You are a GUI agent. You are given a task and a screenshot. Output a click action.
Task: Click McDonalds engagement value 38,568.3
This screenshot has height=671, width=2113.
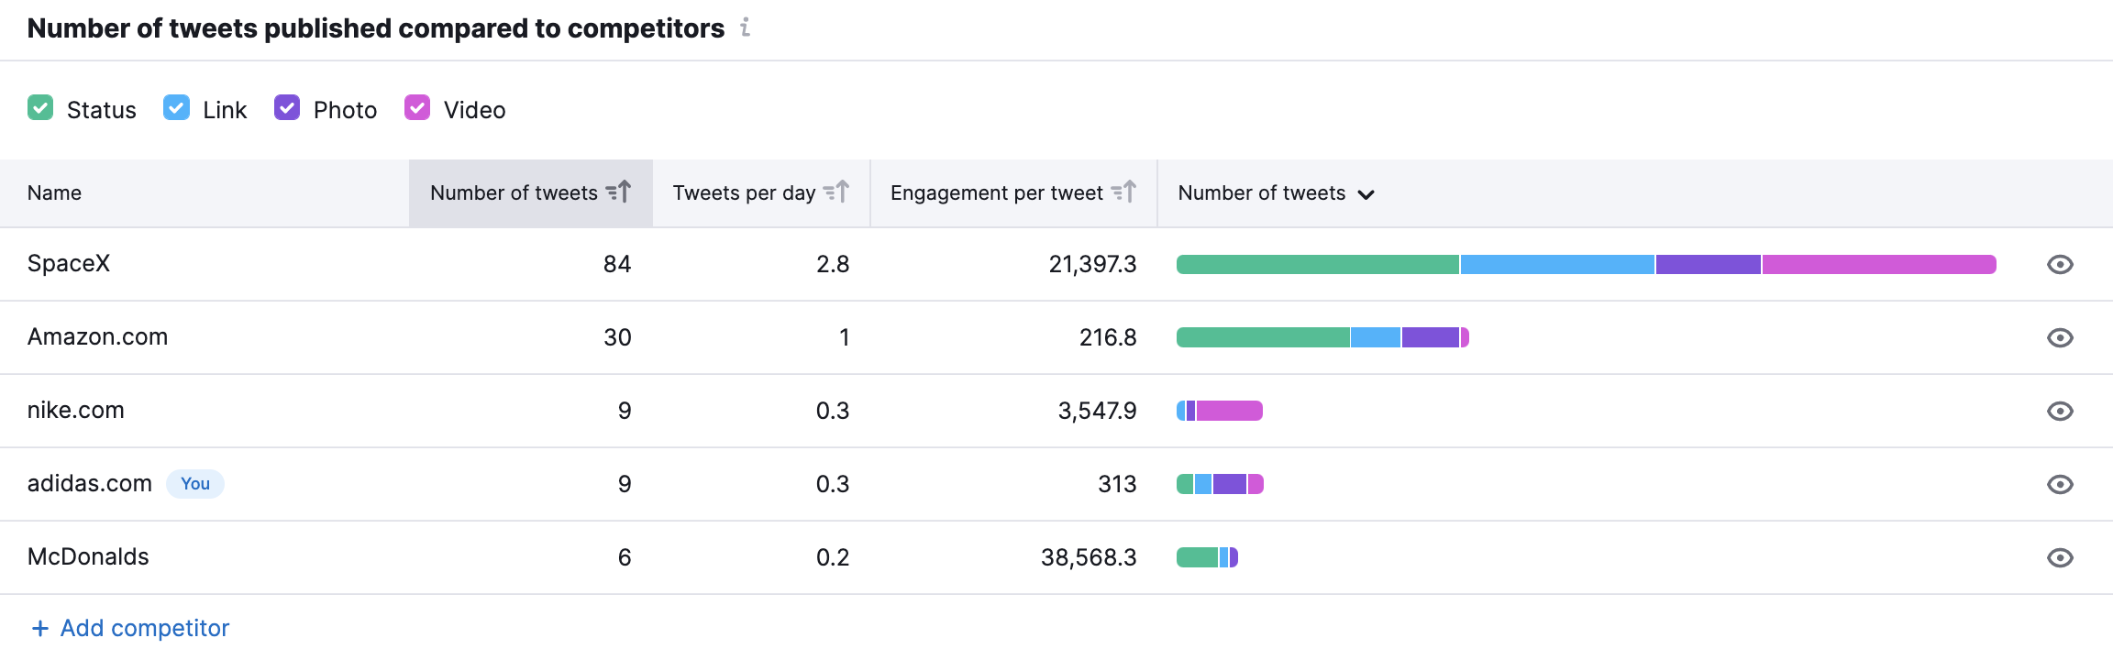(x=1089, y=558)
